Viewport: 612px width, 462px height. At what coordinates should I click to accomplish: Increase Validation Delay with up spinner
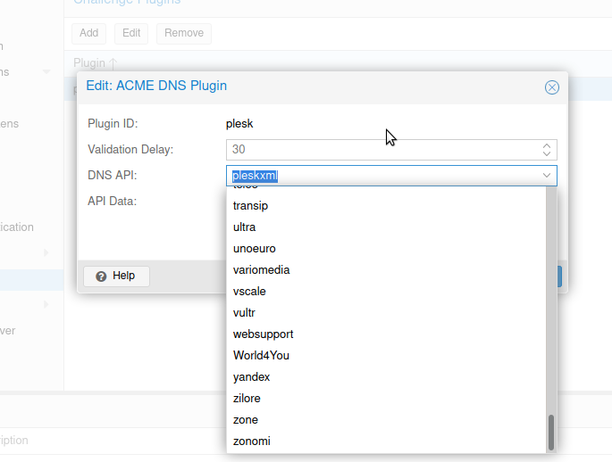[x=547, y=145]
